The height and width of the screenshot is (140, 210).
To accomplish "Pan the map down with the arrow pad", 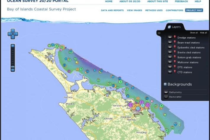I will click(x=13, y=38).
